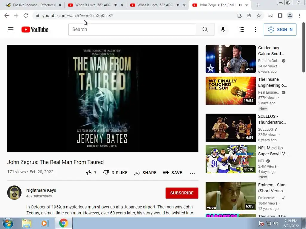Open Windows Start button
Viewport: 306px width, 229px height.
pos(8,223)
